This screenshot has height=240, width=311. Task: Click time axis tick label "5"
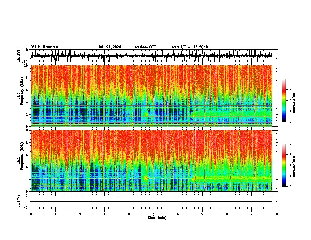pyautogui.click(x=154, y=214)
